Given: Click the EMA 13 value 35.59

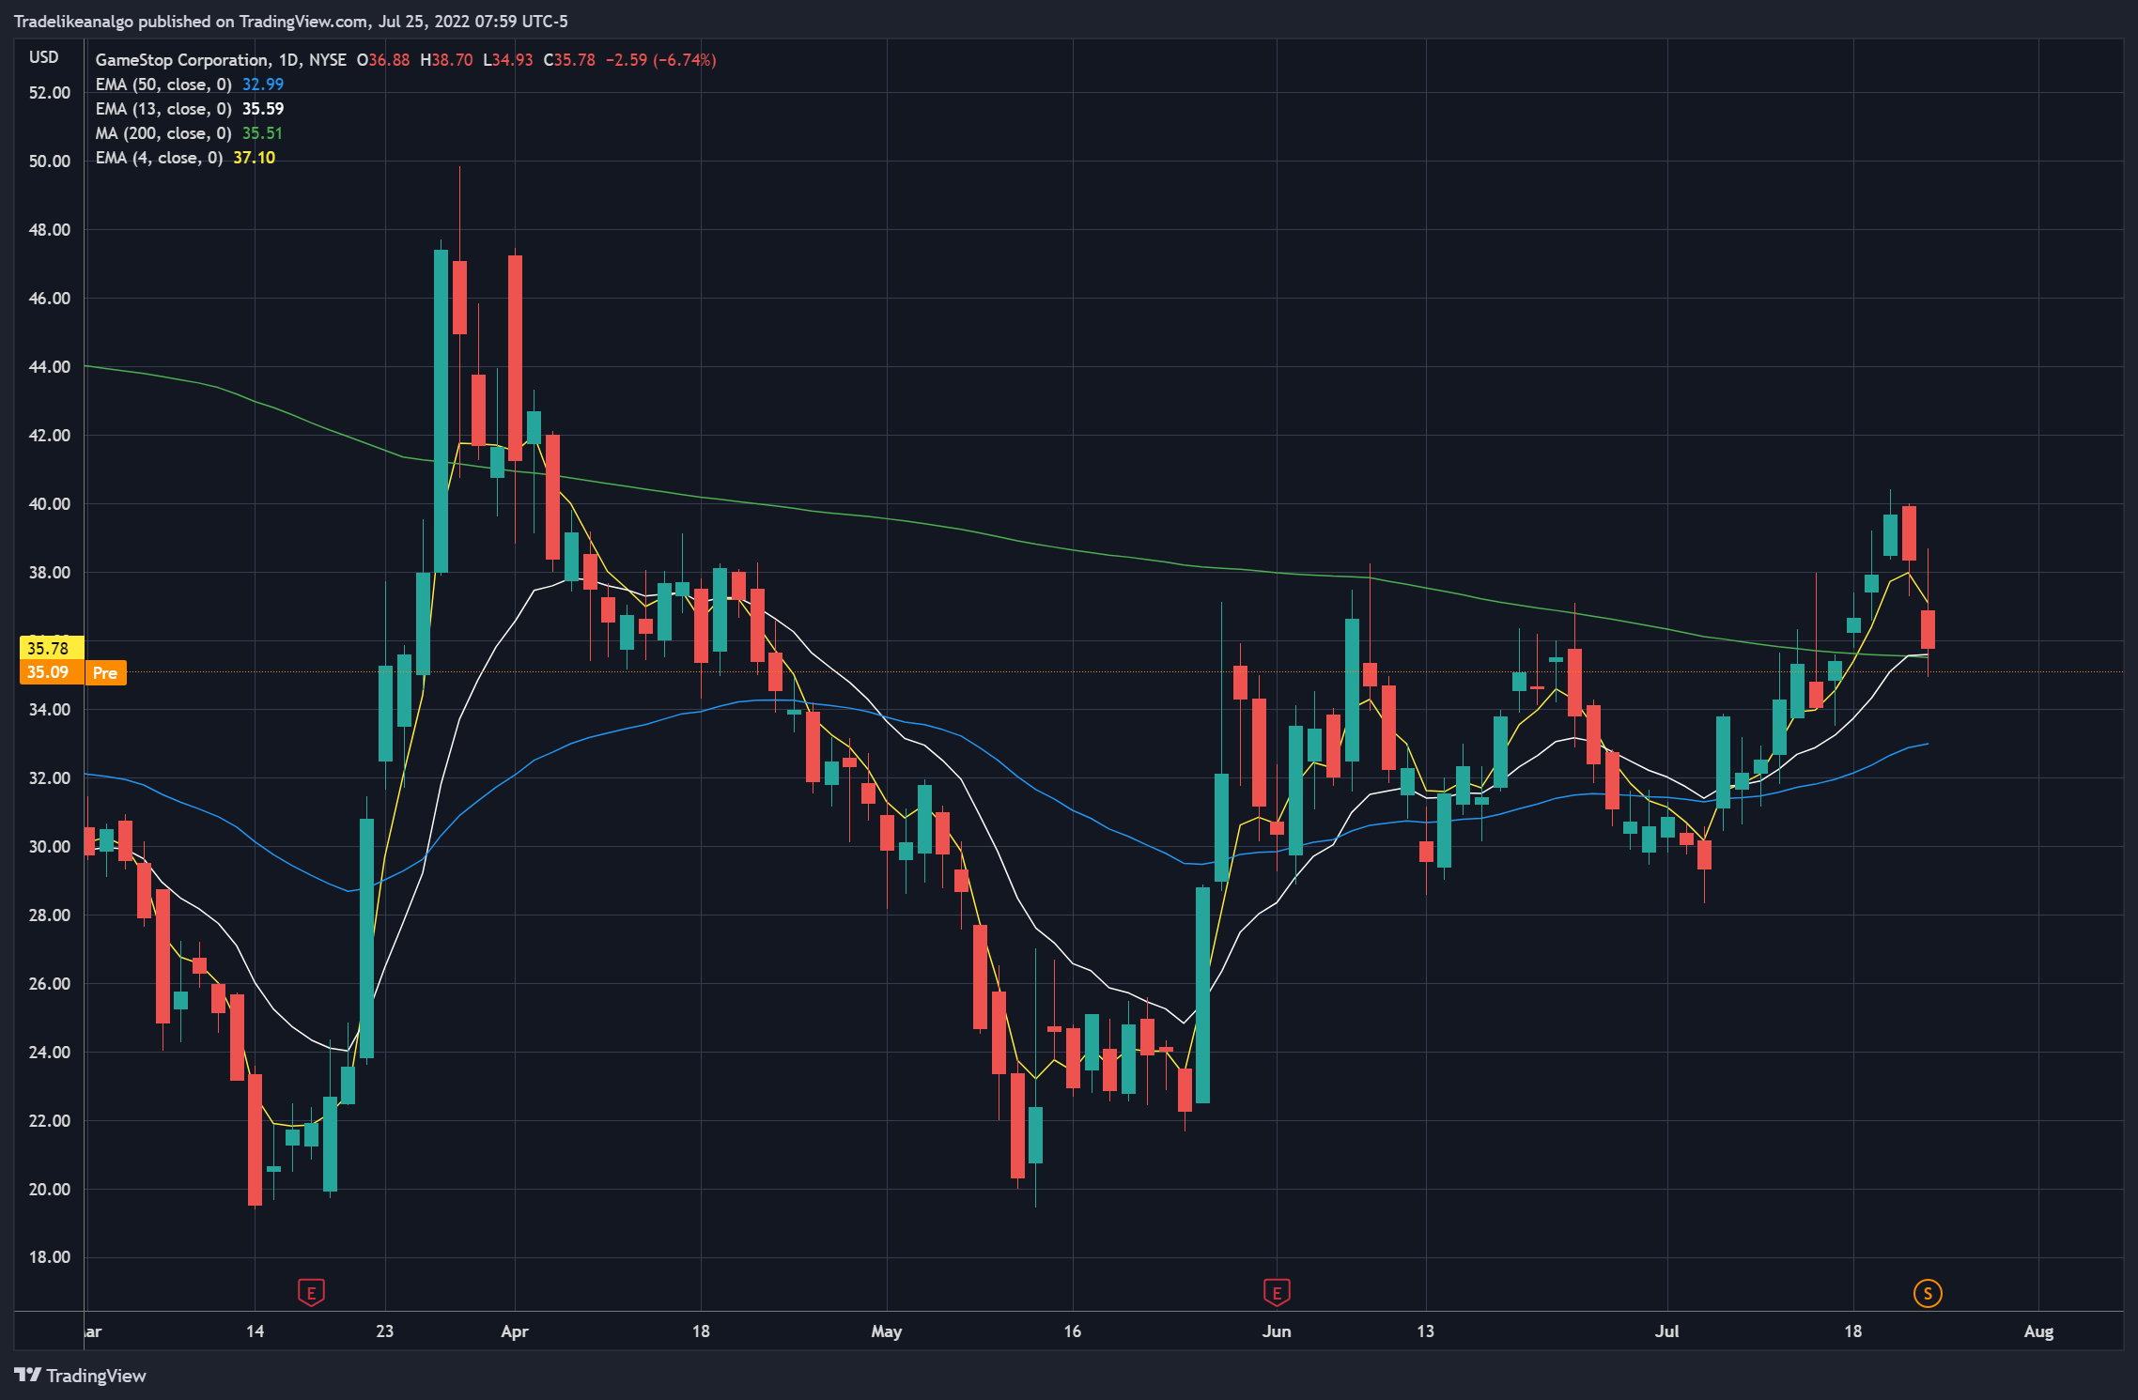Looking at the screenshot, I should [x=263, y=109].
